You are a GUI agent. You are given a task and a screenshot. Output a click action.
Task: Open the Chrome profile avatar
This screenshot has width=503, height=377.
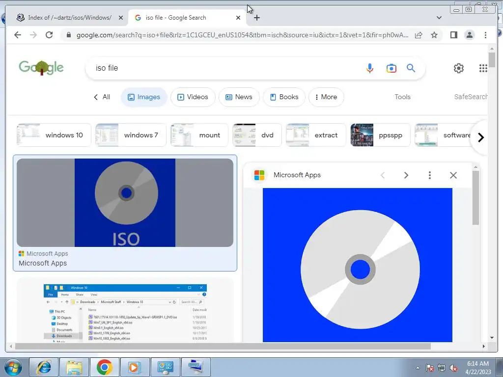pos(469,35)
